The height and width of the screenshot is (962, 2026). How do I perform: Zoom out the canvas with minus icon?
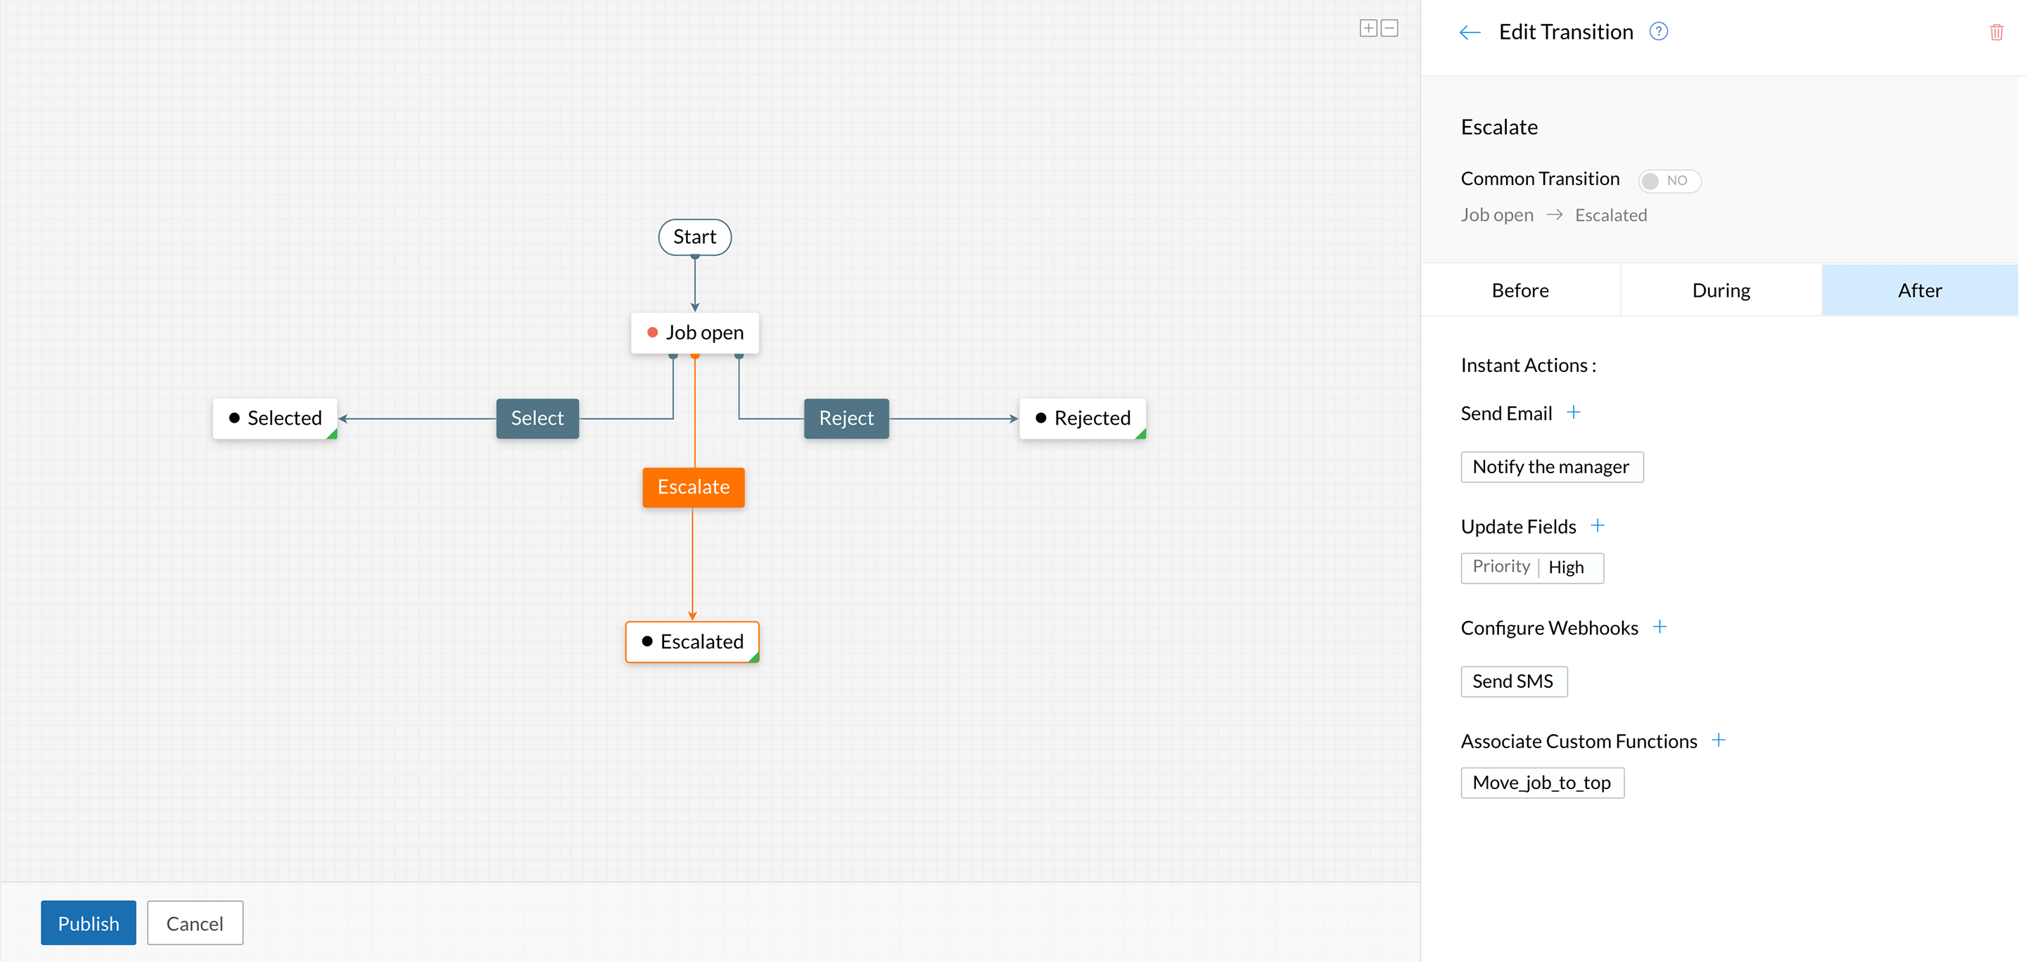coord(1389,28)
